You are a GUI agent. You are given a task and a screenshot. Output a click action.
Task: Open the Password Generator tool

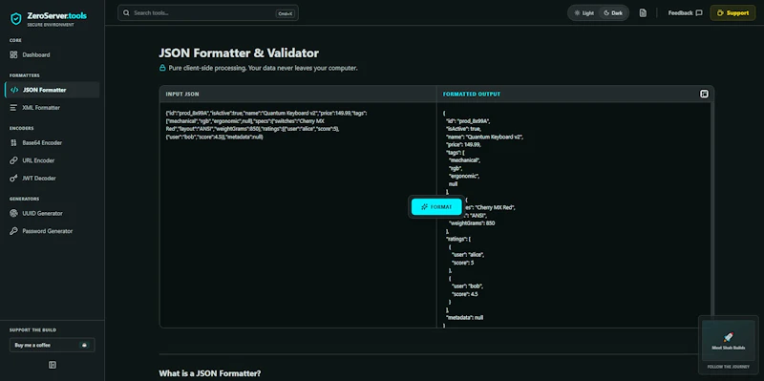(53, 231)
